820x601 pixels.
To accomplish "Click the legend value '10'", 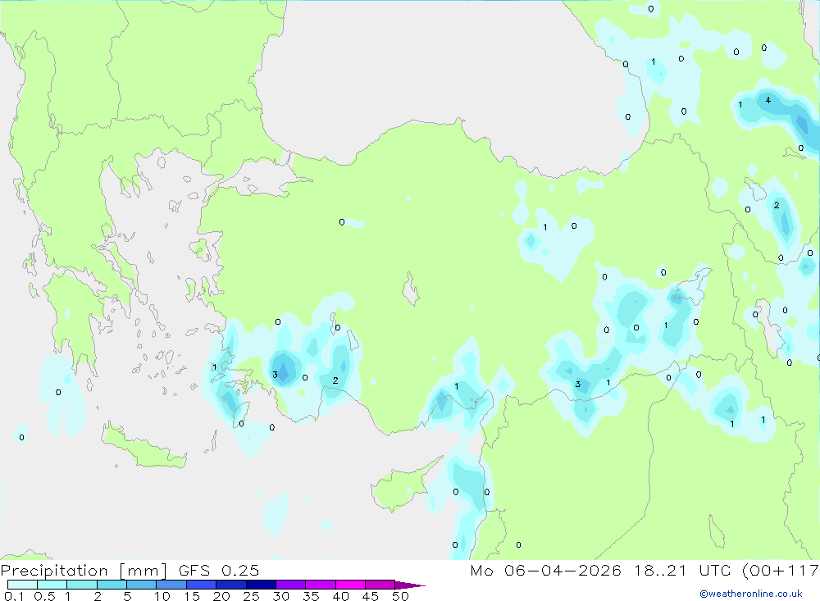I will point(162,596).
